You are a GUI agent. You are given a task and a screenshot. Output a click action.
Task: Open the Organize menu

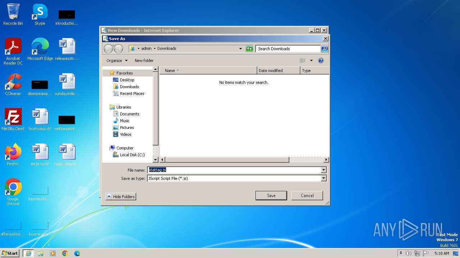(117, 61)
